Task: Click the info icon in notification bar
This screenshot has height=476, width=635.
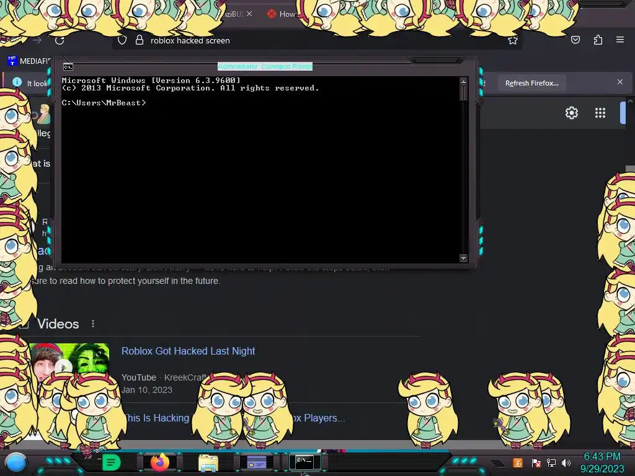Action: pos(17,82)
